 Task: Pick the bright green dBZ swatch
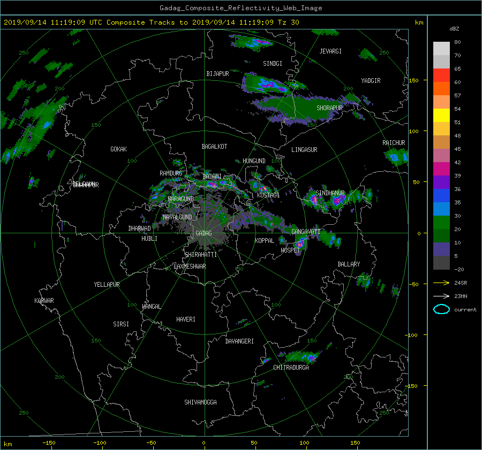[441, 222]
